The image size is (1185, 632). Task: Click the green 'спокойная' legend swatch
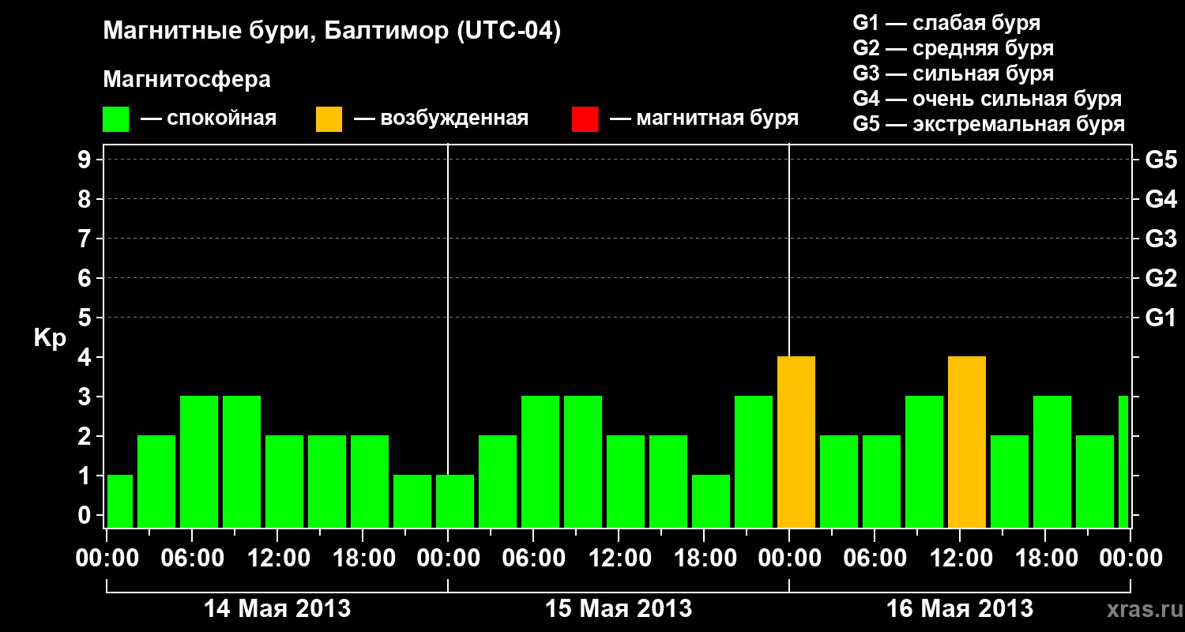(115, 119)
